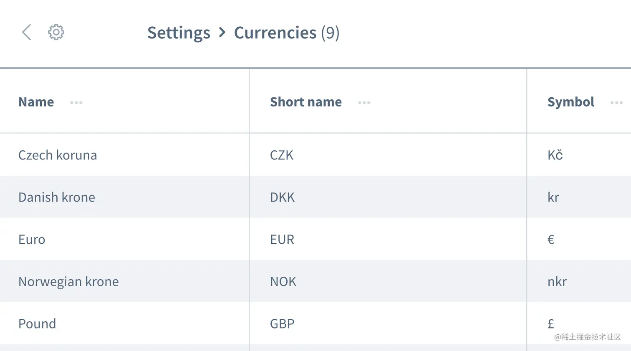Open the settings gear icon
631x351 pixels.
tap(56, 32)
